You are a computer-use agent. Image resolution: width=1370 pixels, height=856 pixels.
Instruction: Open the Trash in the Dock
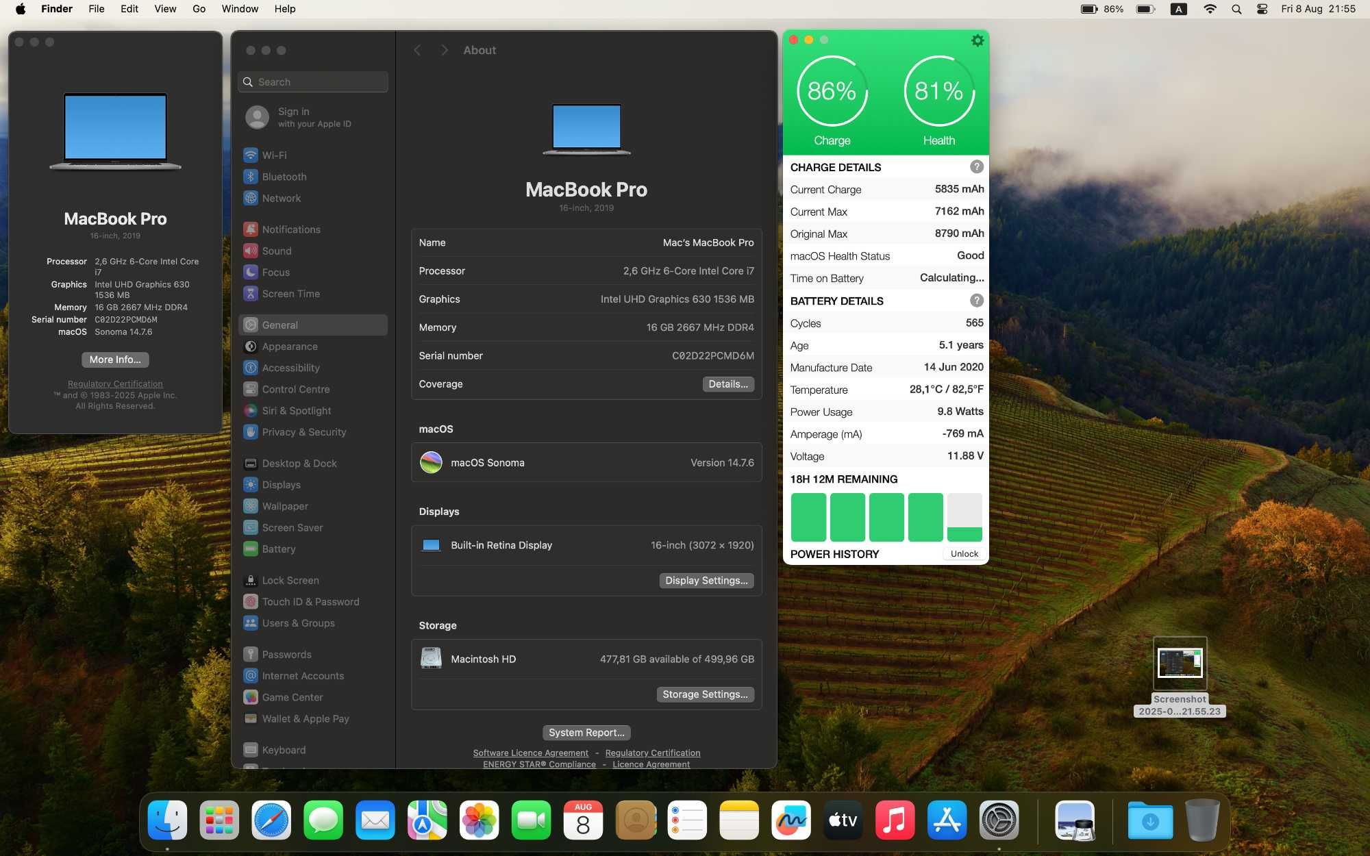(1202, 820)
